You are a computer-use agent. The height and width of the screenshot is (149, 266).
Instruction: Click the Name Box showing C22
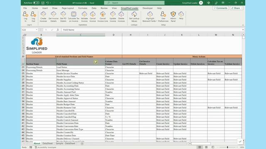[x=29, y=30]
